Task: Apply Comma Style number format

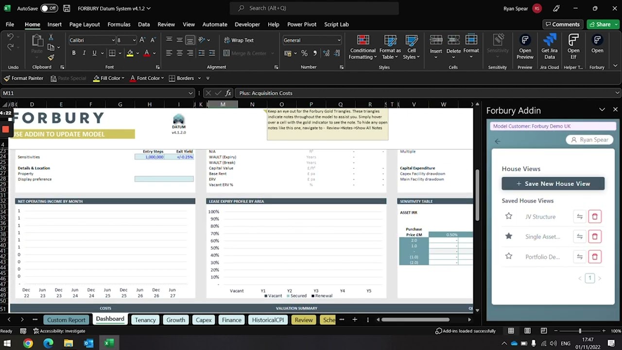Action: pos(315,53)
